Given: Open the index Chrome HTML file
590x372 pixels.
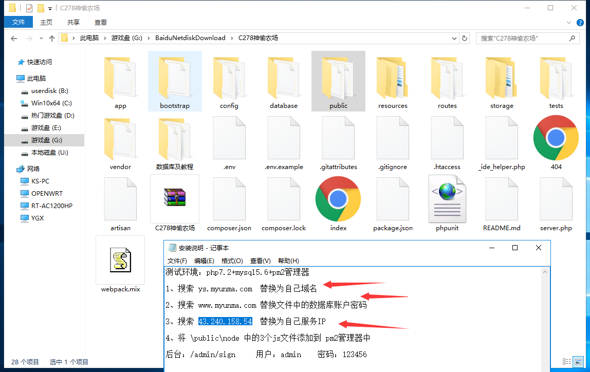Looking at the screenshot, I should pyautogui.click(x=338, y=199).
